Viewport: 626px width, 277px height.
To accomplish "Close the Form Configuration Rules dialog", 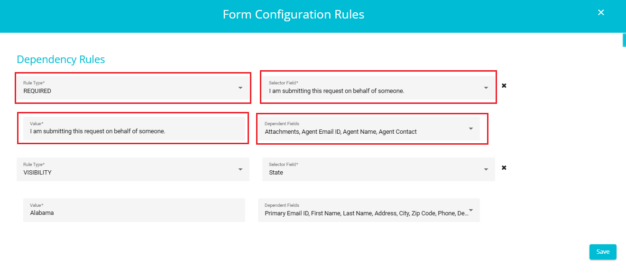I will 601,13.
